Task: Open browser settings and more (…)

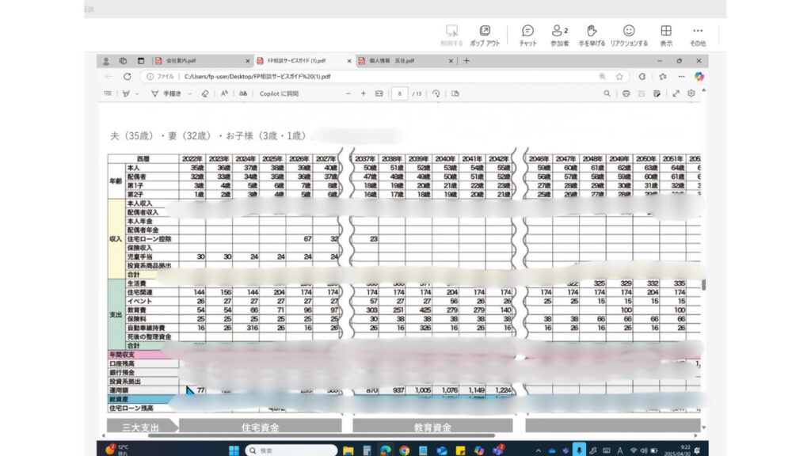Action: pyautogui.click(x=681, y=77)
